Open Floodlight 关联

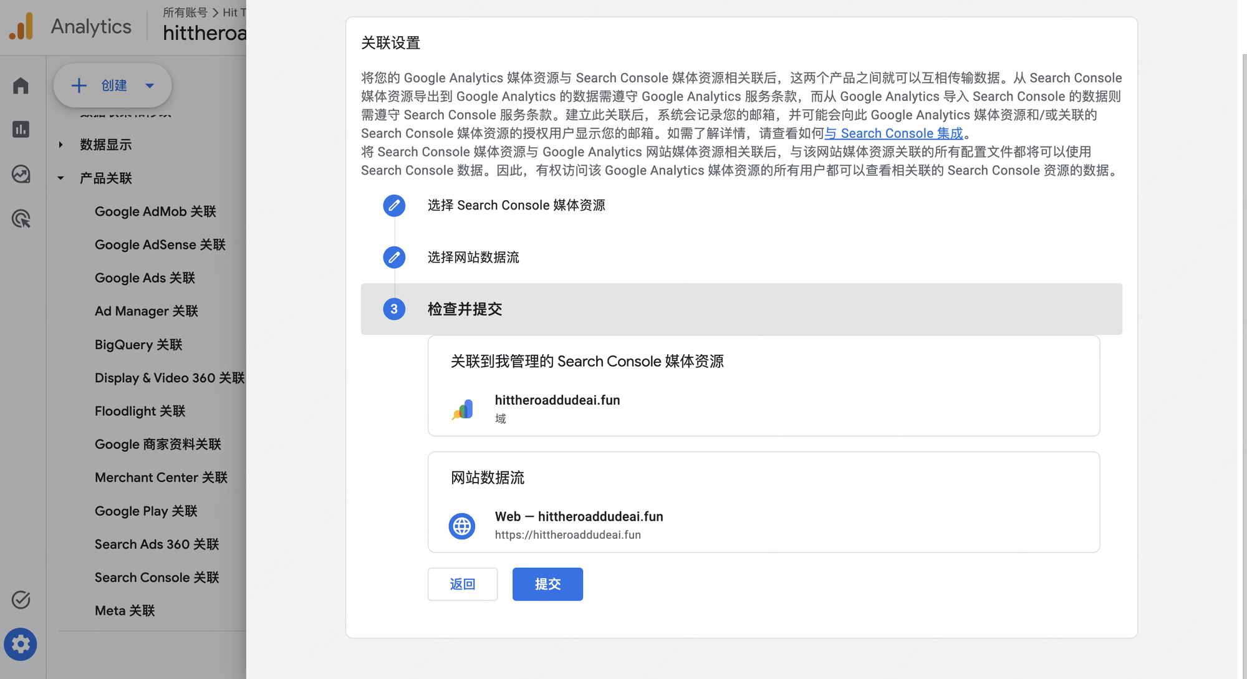tap(140, 411)
